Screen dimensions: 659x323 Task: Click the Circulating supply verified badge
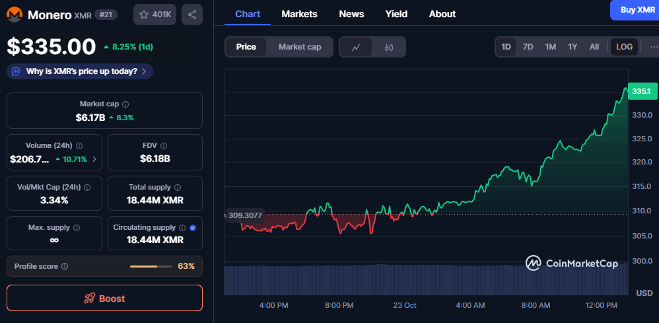click(192, 227)
